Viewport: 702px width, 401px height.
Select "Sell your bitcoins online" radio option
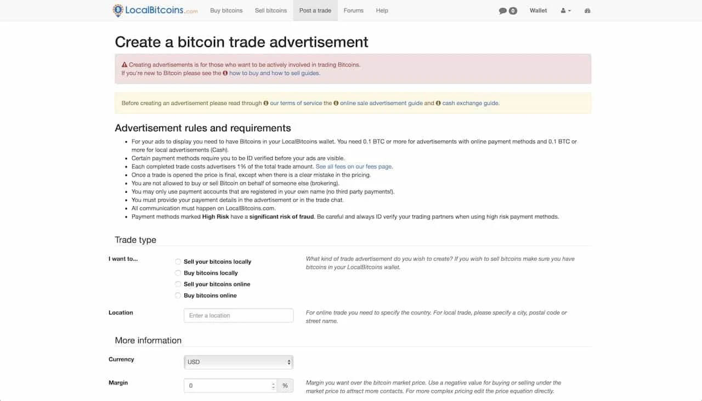pyautogui.click(x=178, y=284)
